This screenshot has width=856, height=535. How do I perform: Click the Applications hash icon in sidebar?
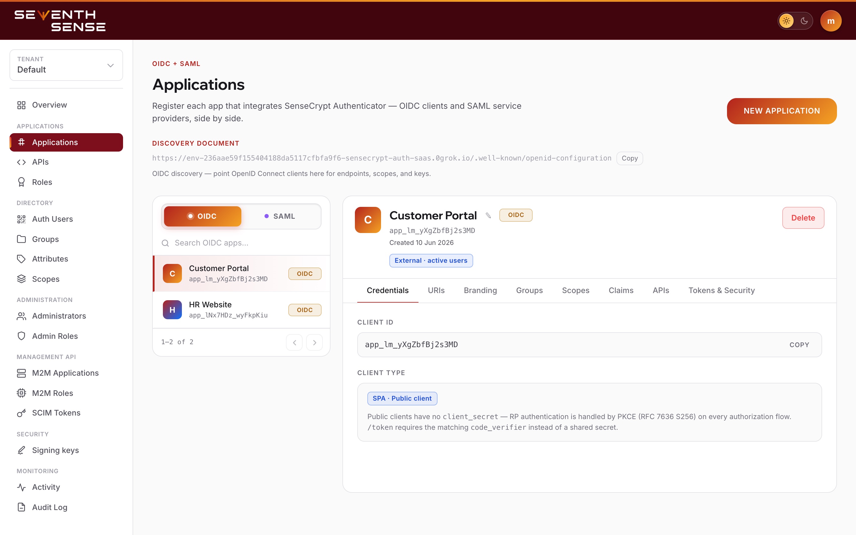[x=21, y=142]
